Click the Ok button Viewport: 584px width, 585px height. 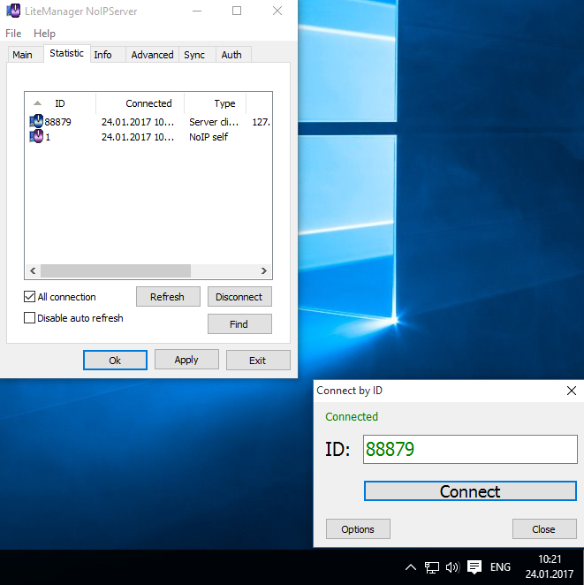tap(115, 360)
